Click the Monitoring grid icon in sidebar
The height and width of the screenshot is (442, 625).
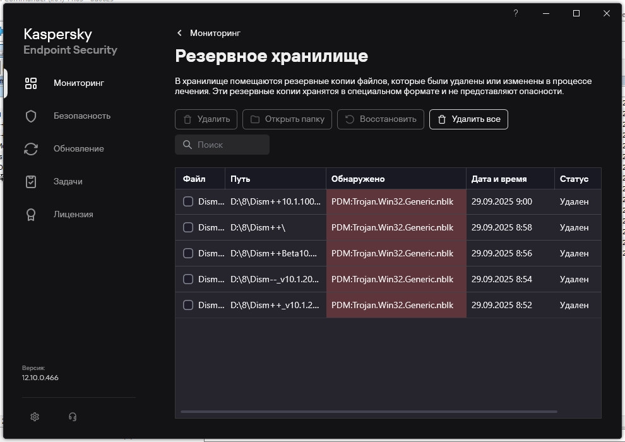point(31,83)
